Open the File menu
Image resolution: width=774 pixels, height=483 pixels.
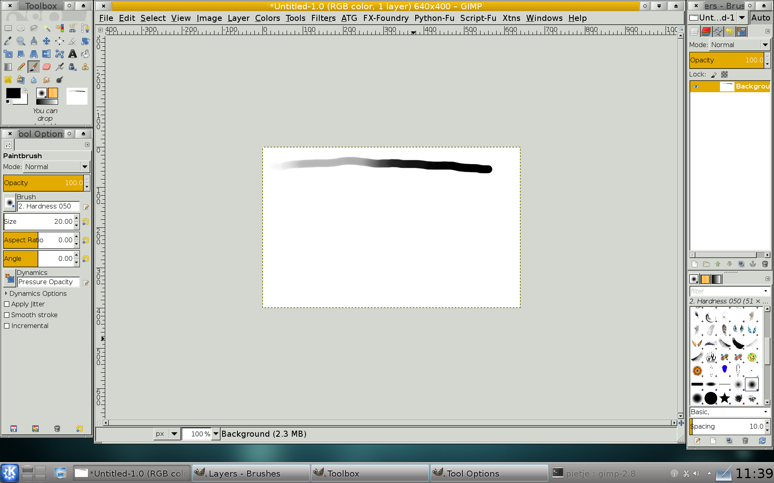point(106,18)
